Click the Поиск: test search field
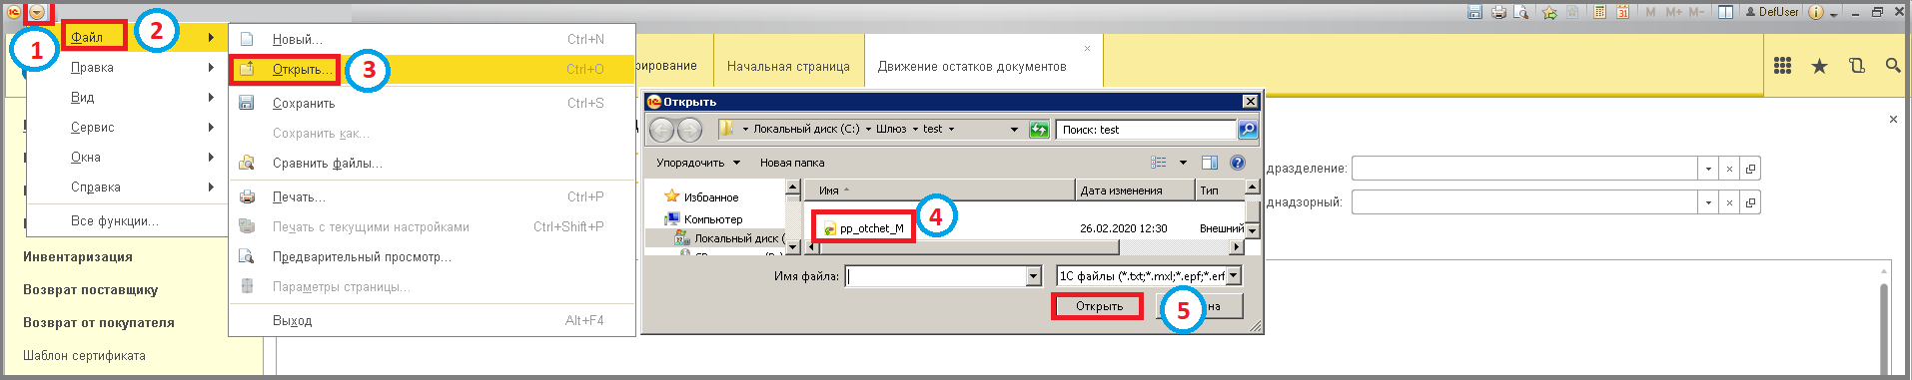Screen dimensions: 1912x380 coord(1146,130)
